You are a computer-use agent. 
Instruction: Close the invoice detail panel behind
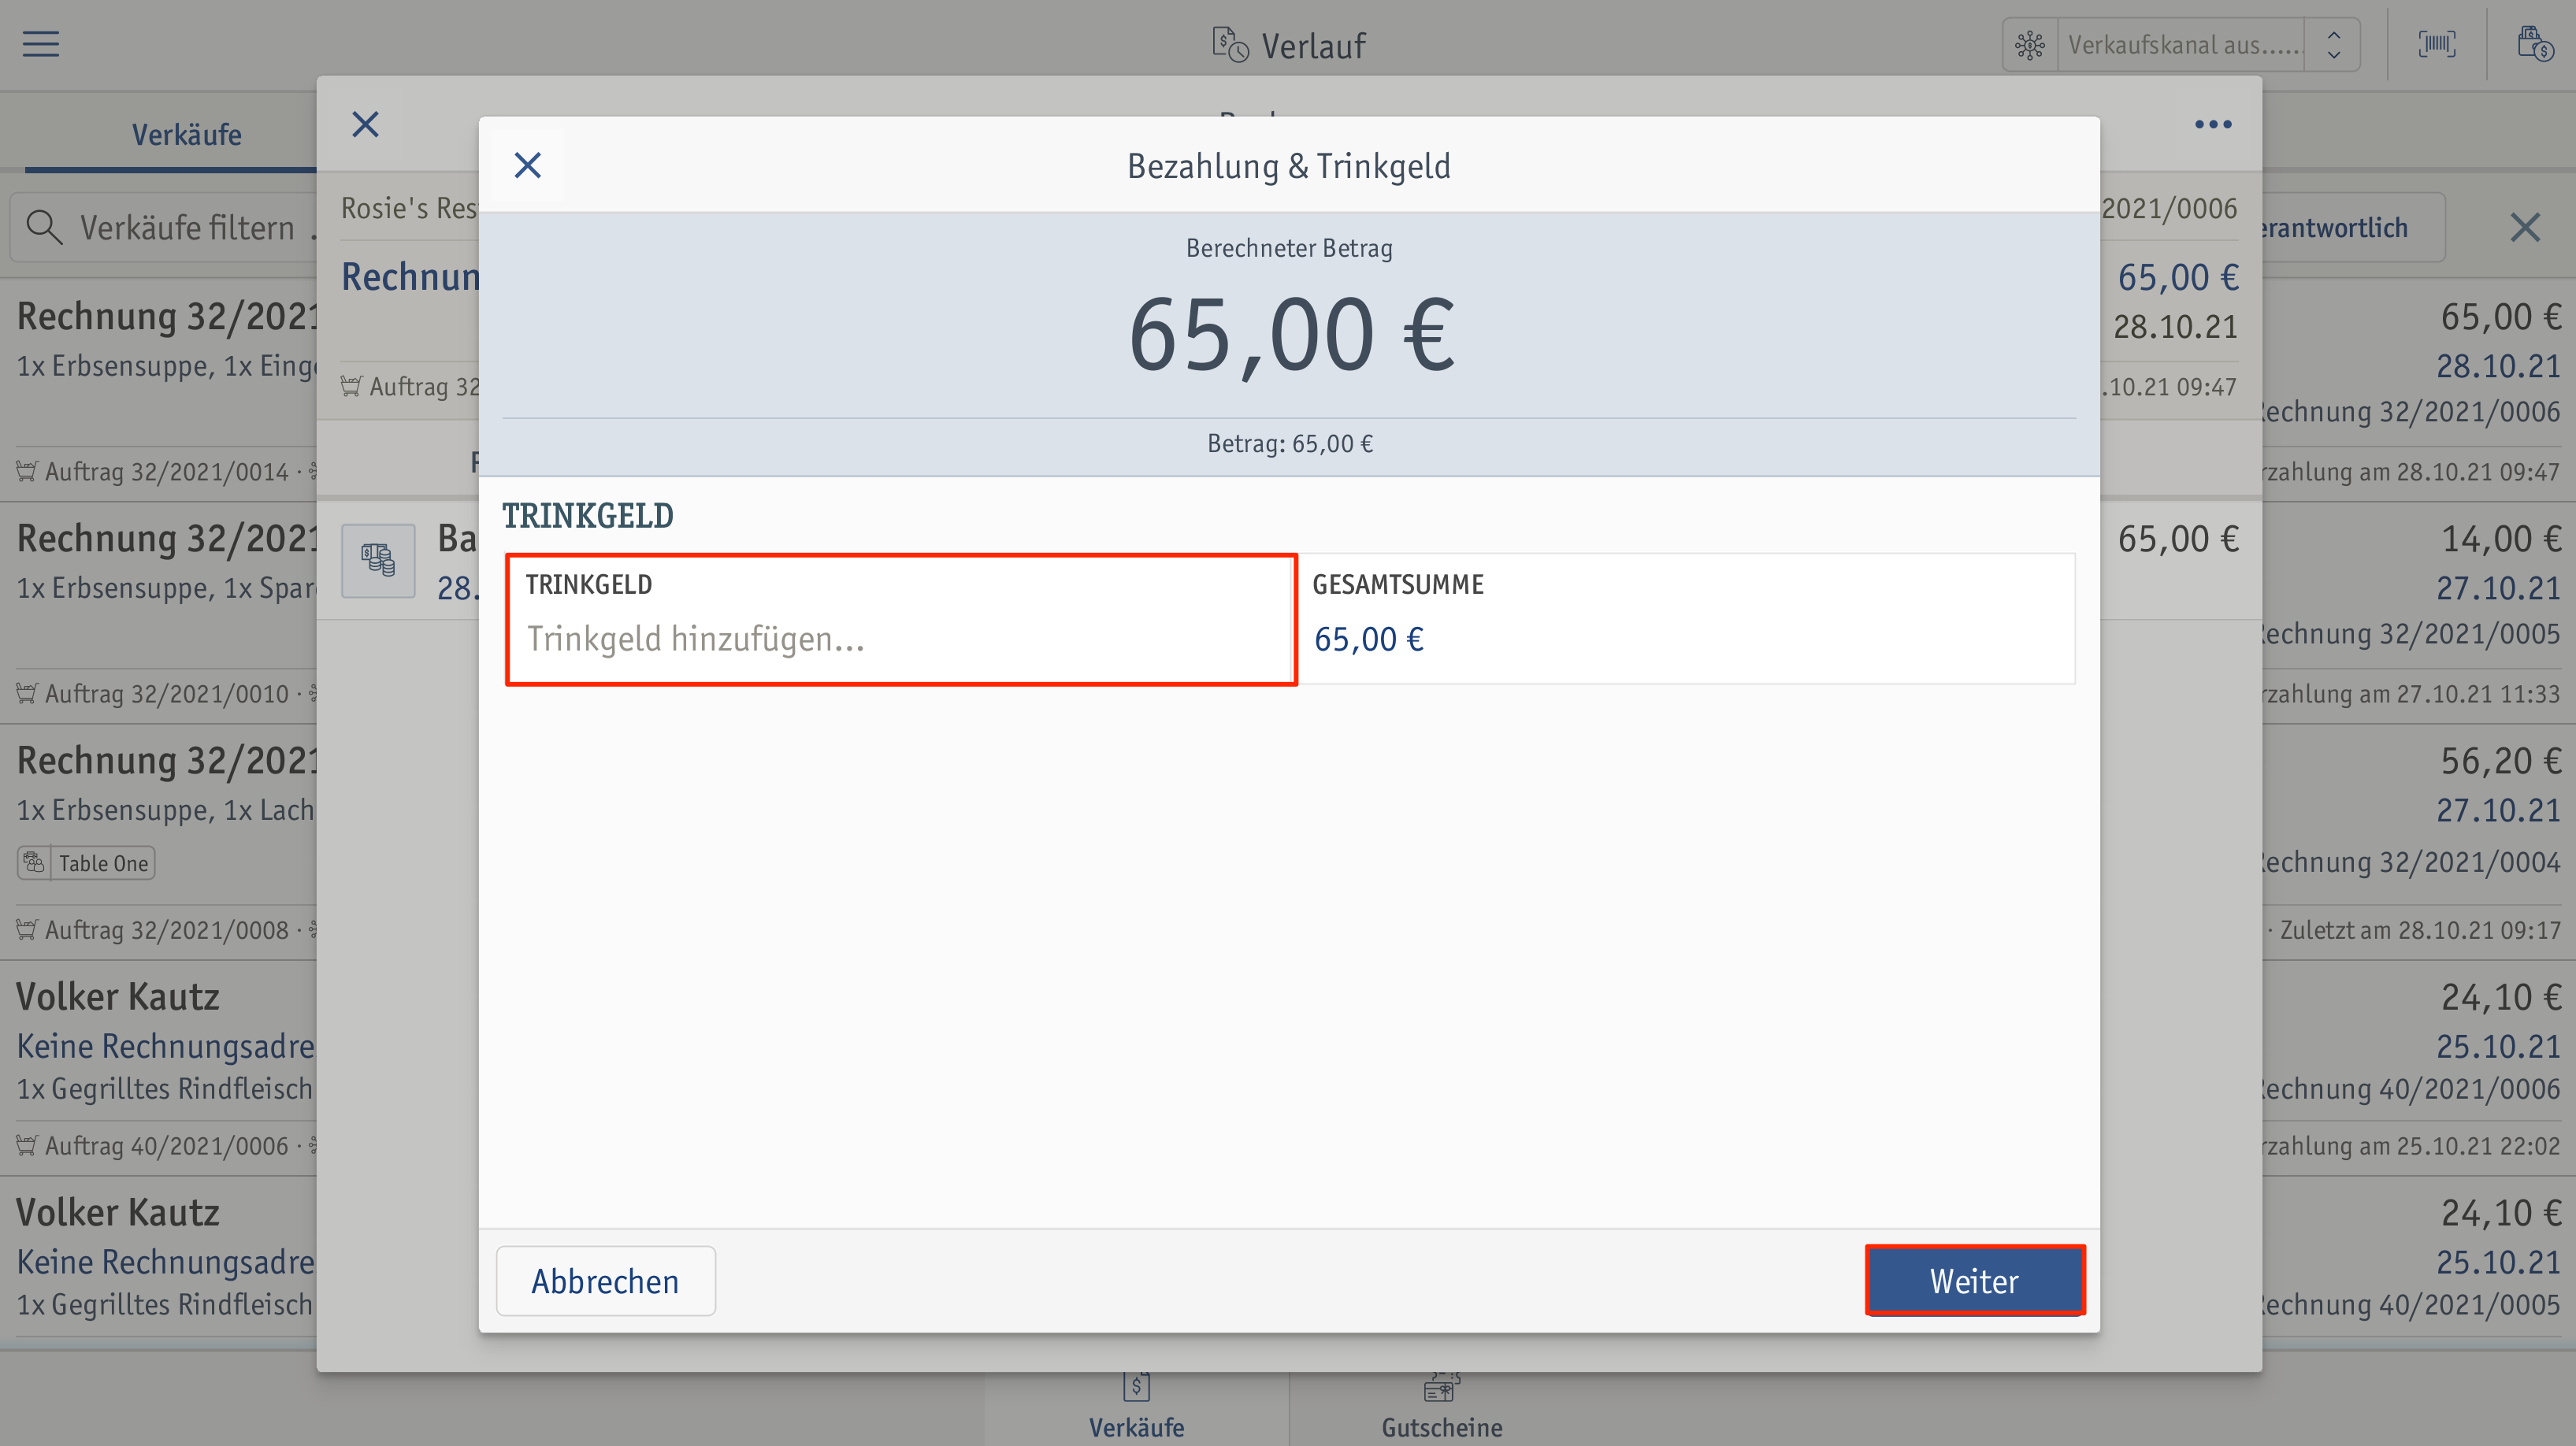coord(366,124)
